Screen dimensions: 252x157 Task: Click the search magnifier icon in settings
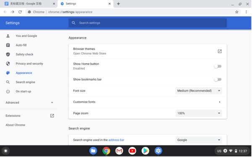pyautogui.click(x=73, y=23)
